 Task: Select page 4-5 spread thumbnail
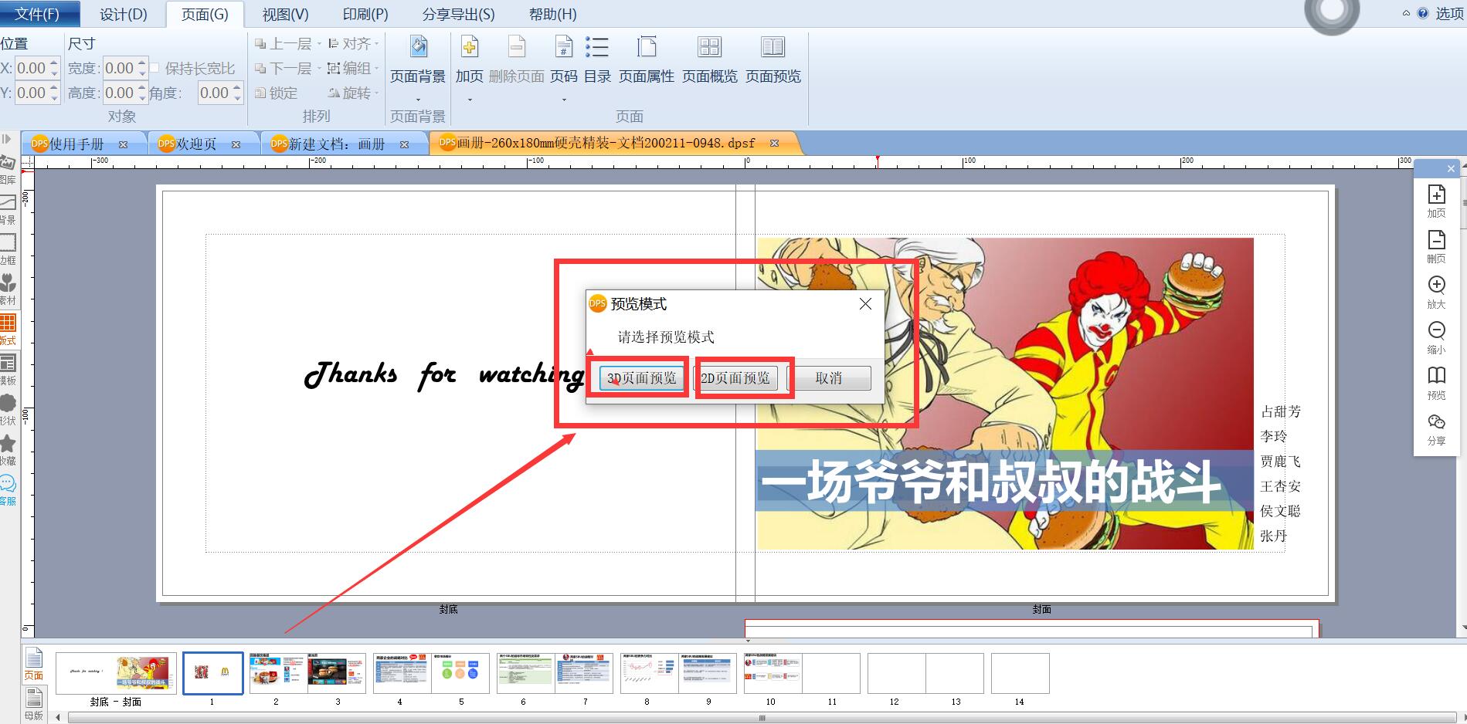point(431,674)
